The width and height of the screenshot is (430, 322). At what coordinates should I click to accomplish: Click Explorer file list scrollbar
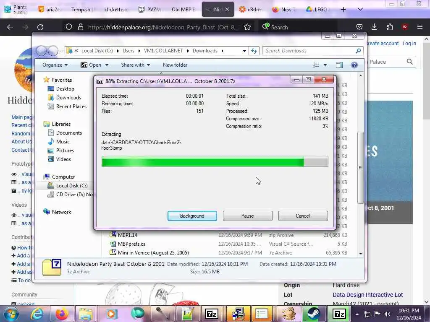click(360, 168)
